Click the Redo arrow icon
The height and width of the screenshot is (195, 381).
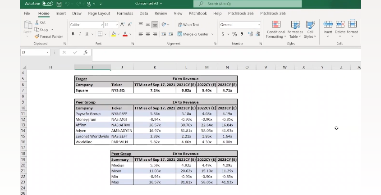[78, 4]
